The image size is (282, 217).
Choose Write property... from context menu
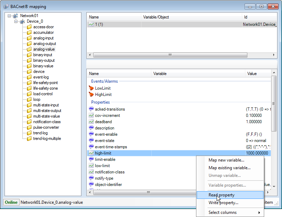223,203
